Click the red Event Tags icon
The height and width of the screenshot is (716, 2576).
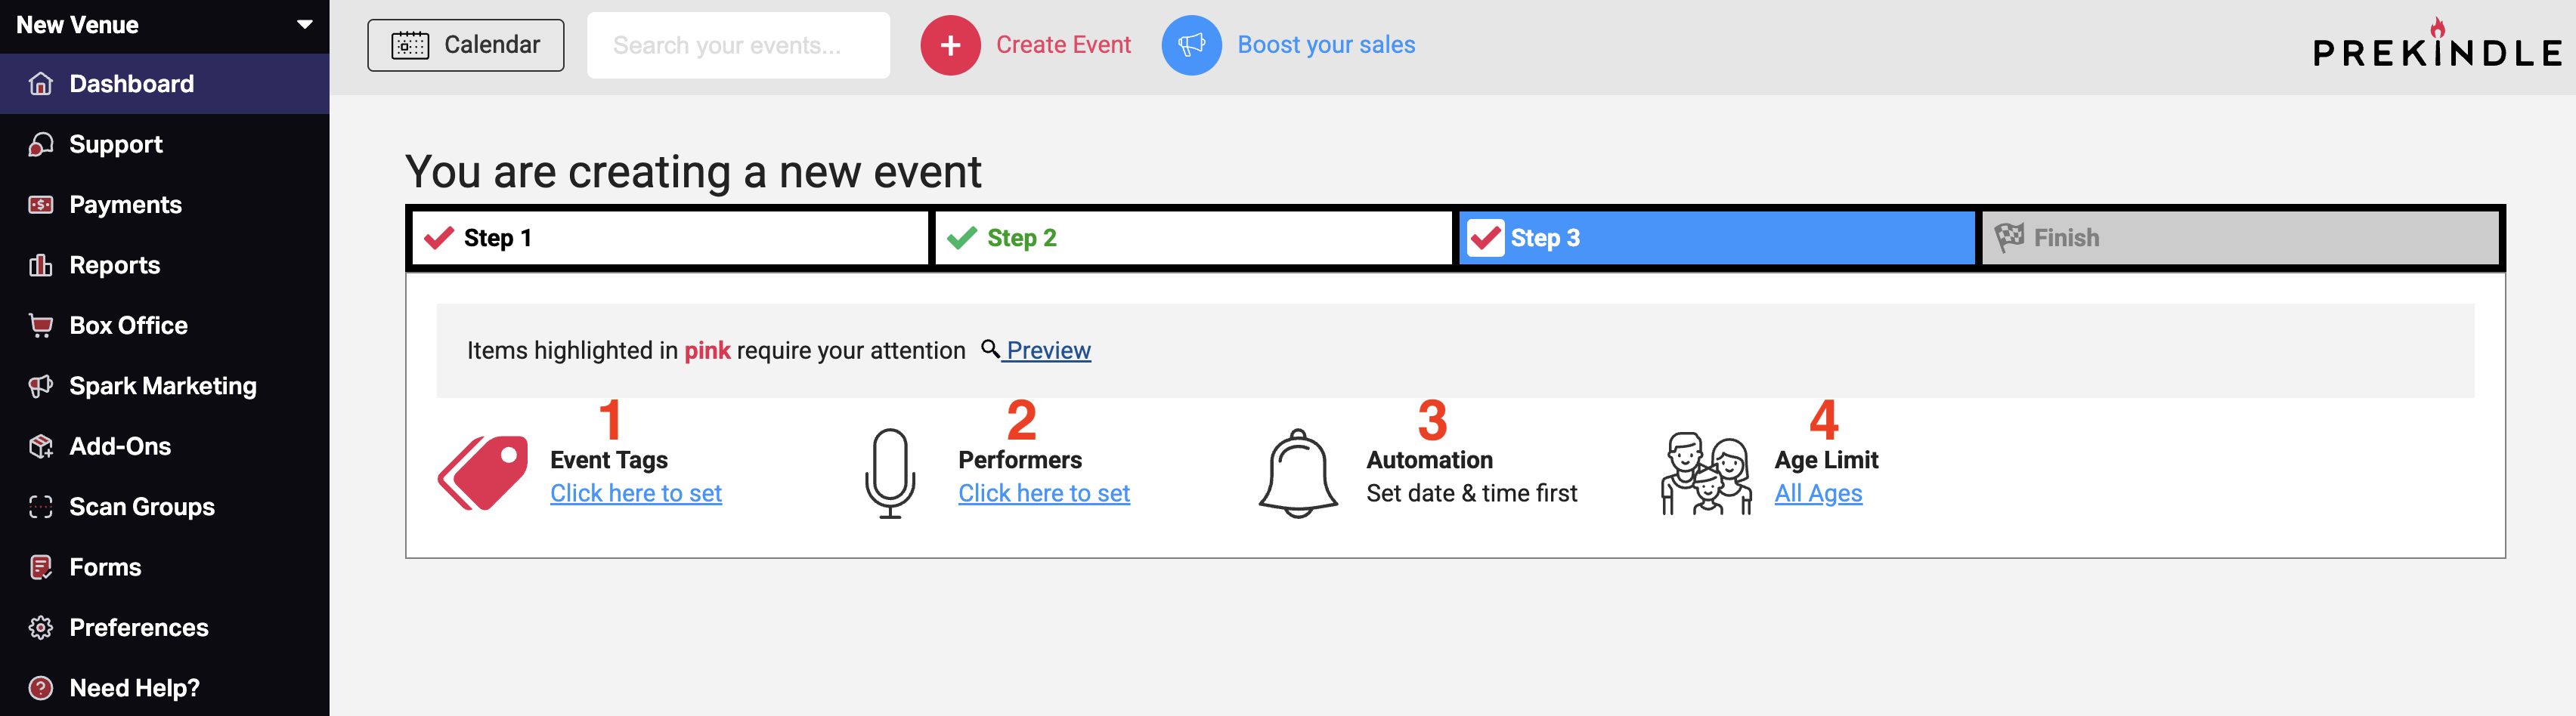483,474
